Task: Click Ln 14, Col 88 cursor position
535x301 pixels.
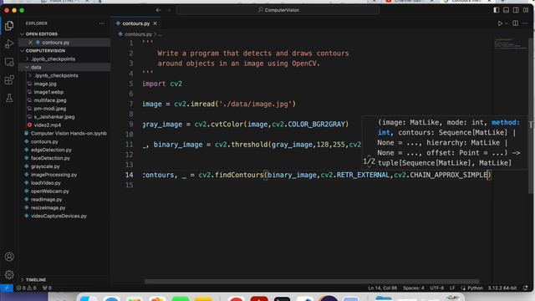Action: pos(383,288)
